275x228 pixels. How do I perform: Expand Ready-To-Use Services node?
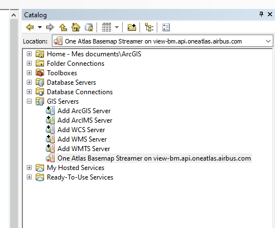[29, 177]
